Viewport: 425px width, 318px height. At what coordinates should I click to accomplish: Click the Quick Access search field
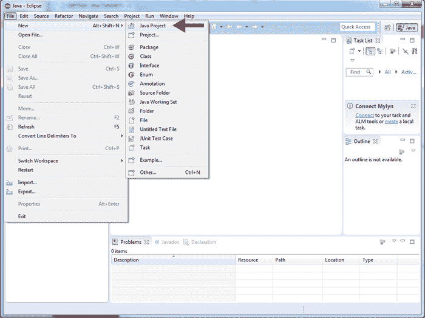tap(358, 27)
